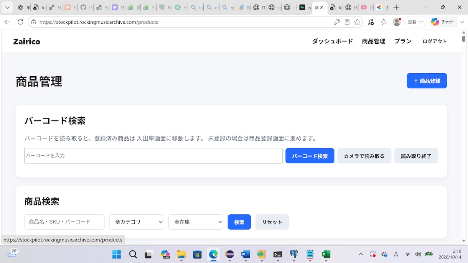Go back with the browser back arrow
Viewport: 468px width, 263px height.
[7, 22]
